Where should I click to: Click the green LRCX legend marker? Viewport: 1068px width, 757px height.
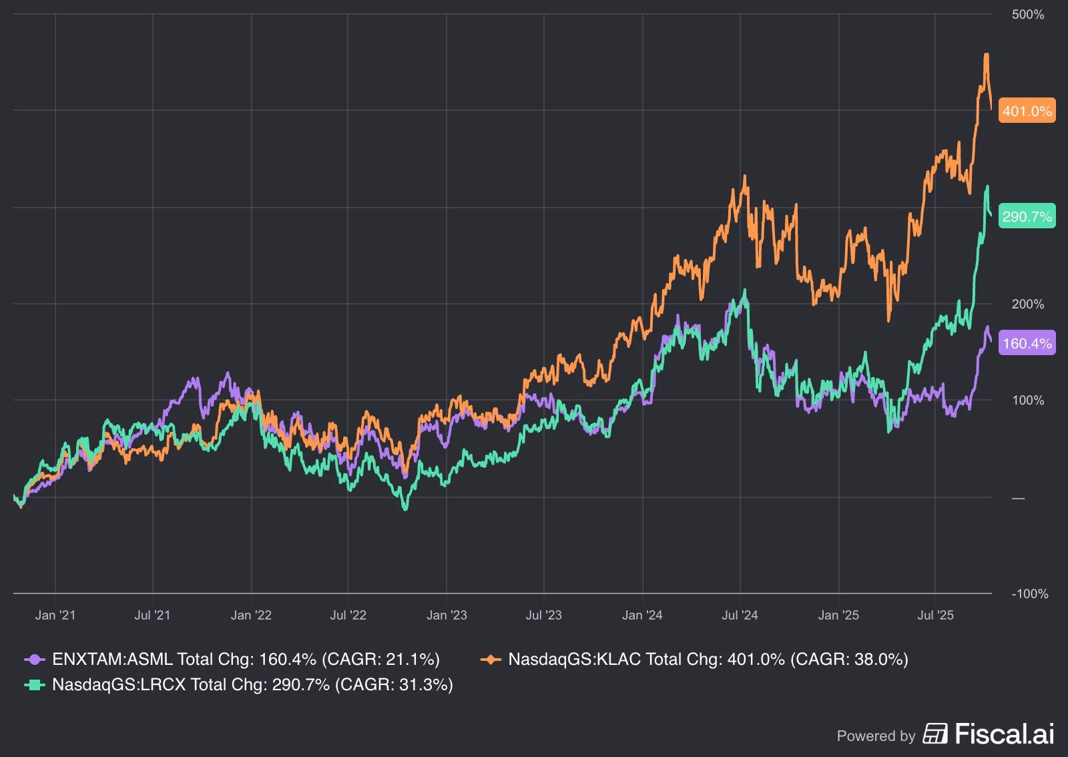[x=35, y=685]
